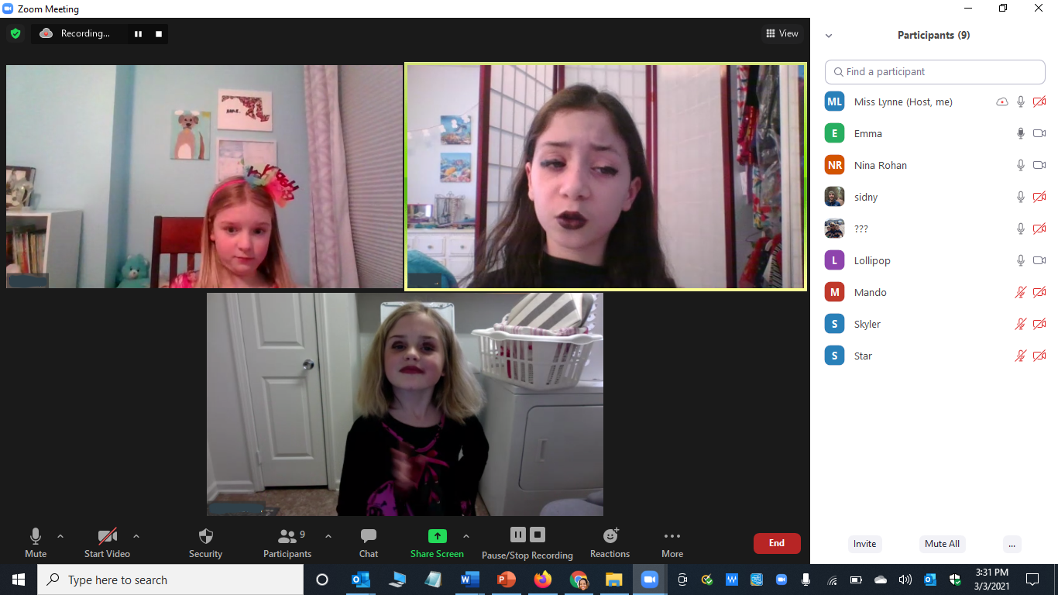This screenshot has width=1058, height=595.
Task: Expand Share Screen options arrow
Action: (x=465, y=536)
